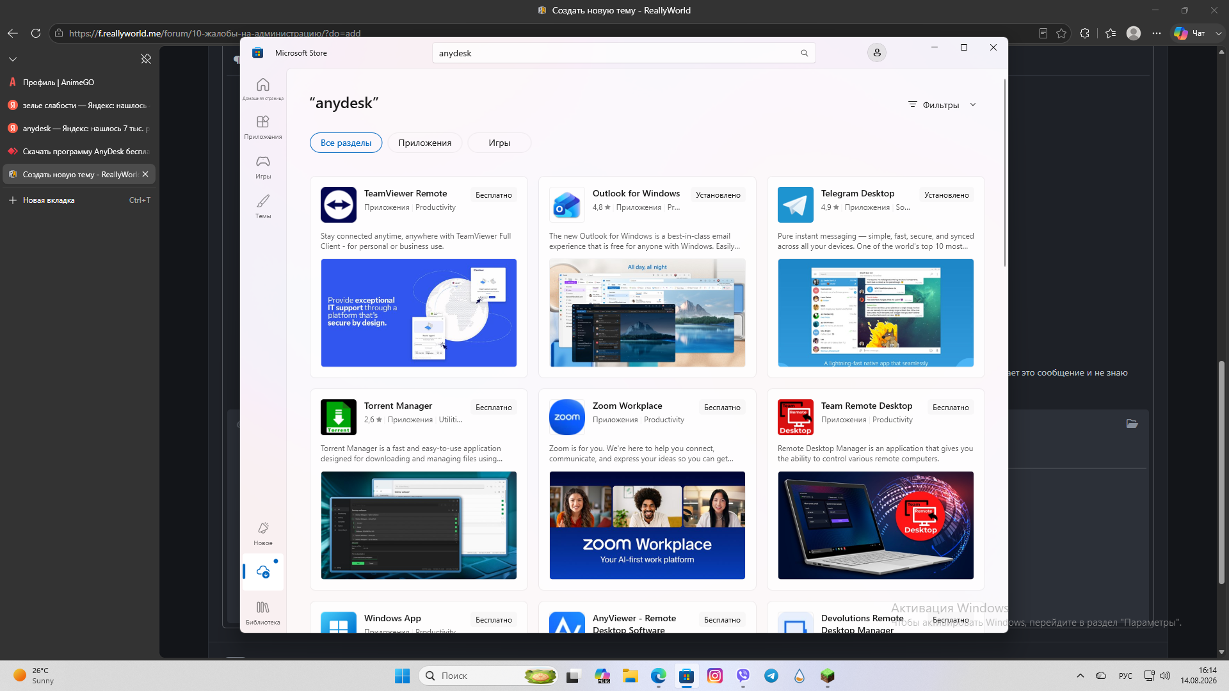Switch to the 'Скачать программу AnyDesk' tab
1229x691 pixels.
click(79, 152)
